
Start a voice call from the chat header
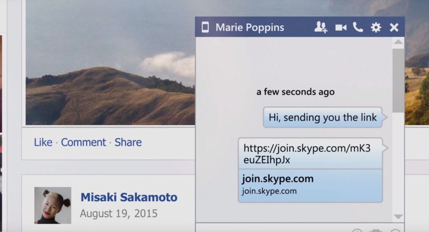click(358, 27)
